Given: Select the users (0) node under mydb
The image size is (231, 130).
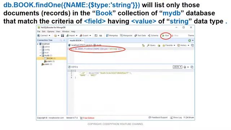Looking at the screenshot, I should pos(49,61).
